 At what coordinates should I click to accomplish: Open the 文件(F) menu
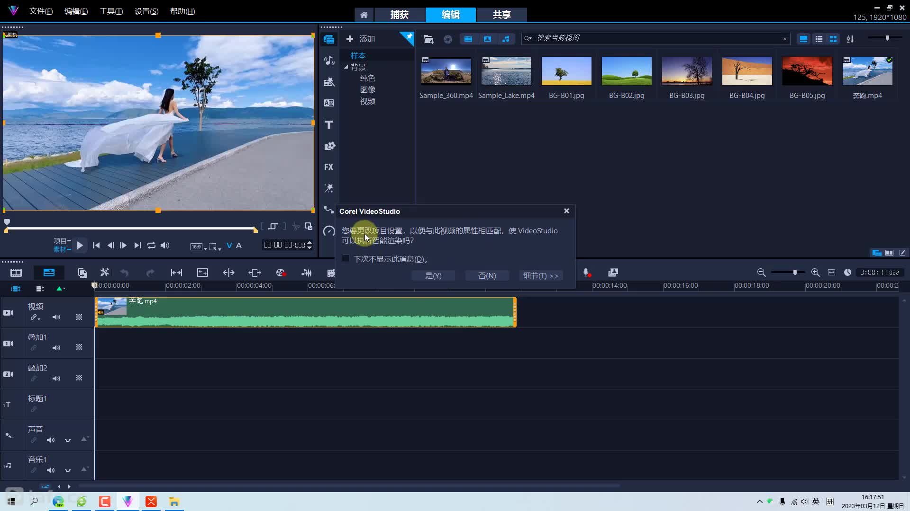[41, 11]
